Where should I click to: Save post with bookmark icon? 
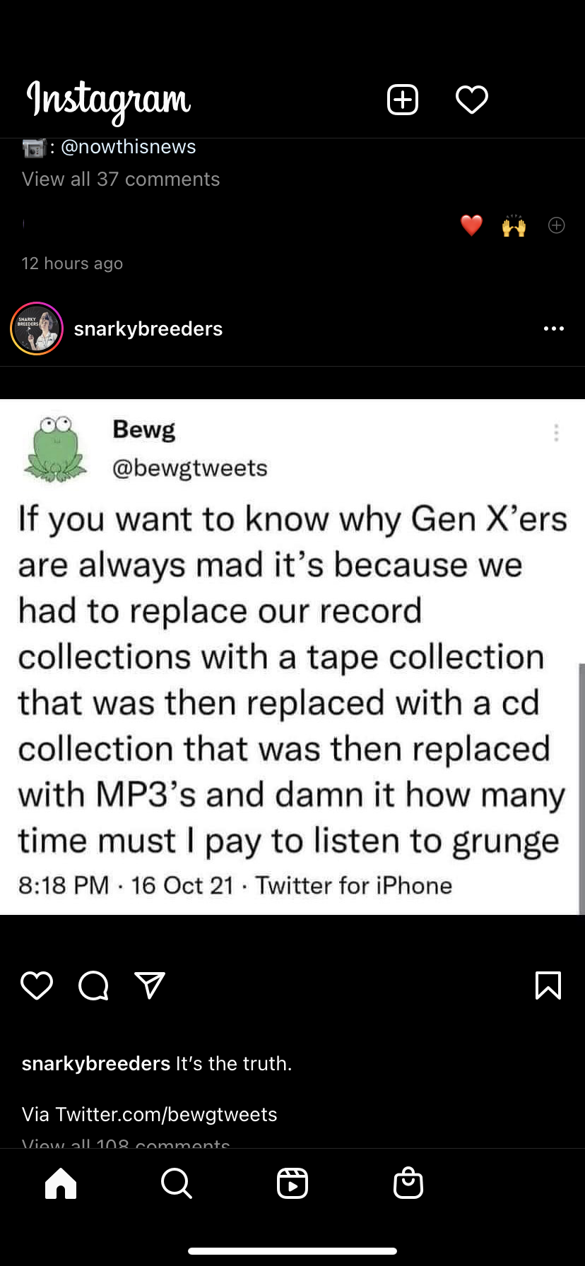(x=548, y=985)
